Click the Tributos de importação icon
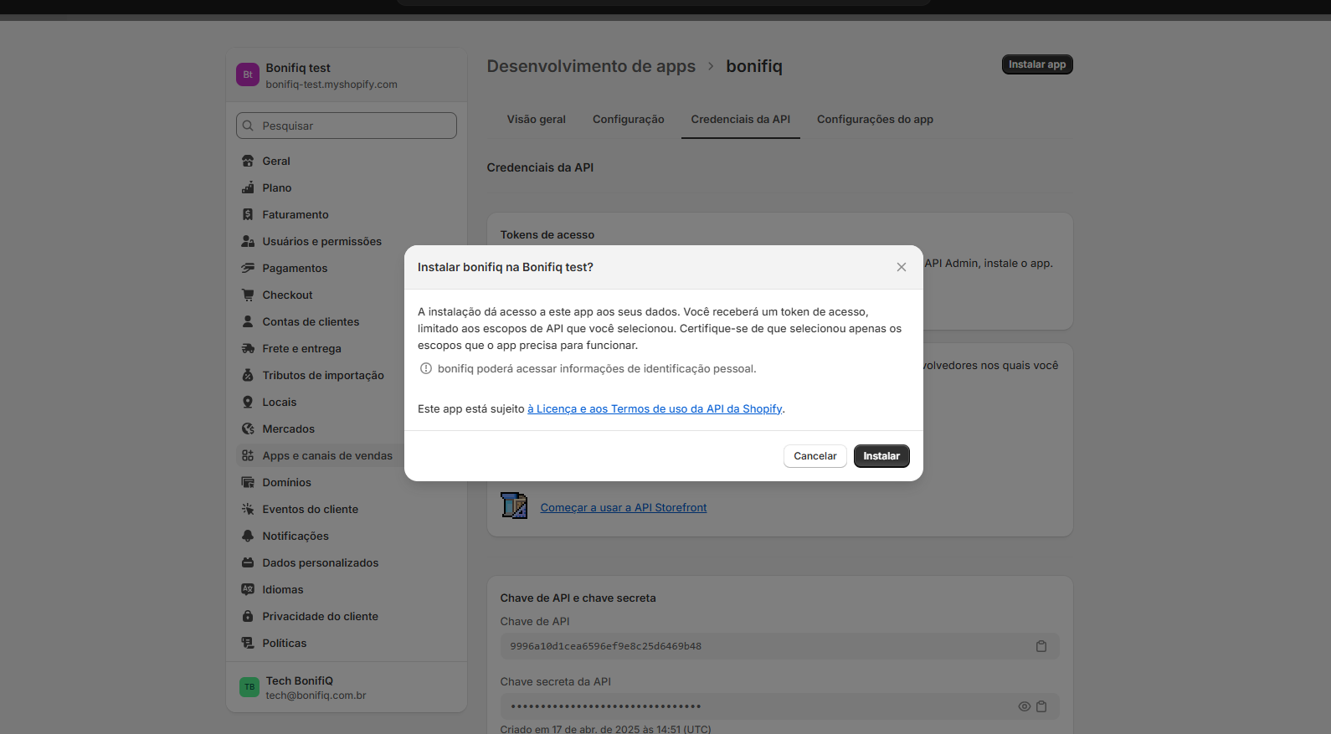Image resolution: width=1331 pixels, height=734 pixels. (248, 375)
